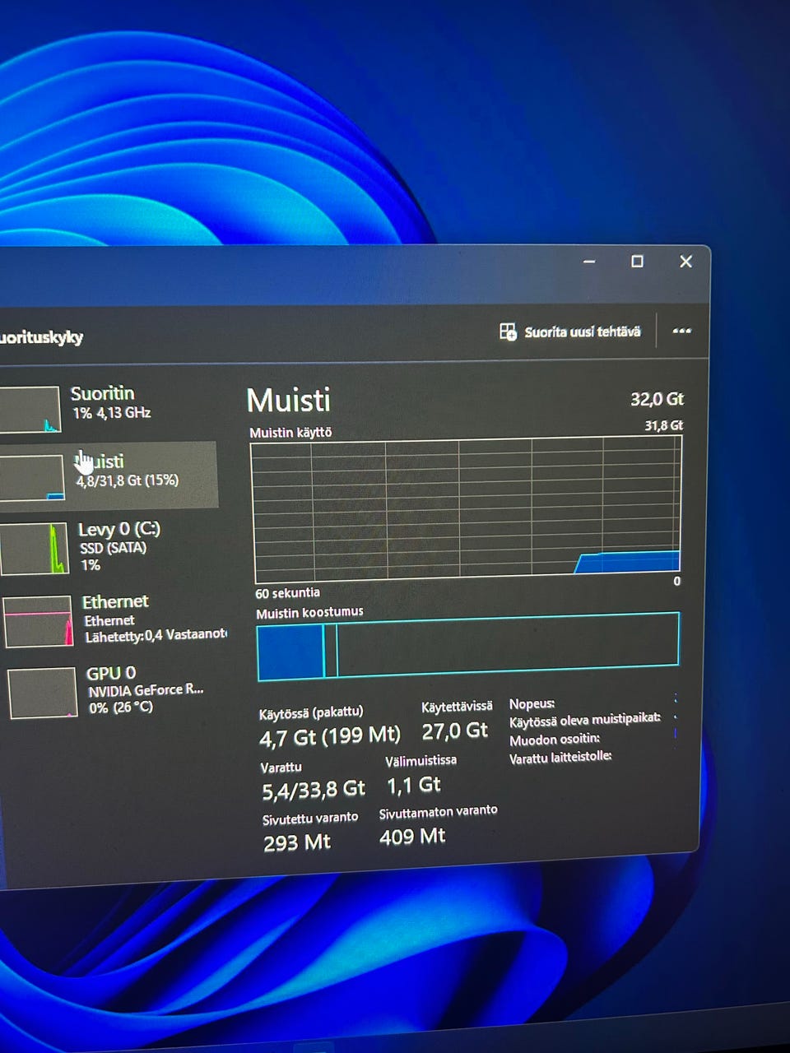The image size is (790, 1053).
Task: Click the Sivuttamaton varanto label
Action: tap(439, 811)
